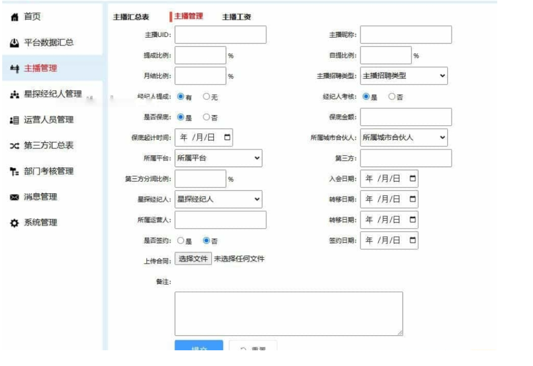Image resolution: width=533 pixels, height=366 pixels.
Task: Click the 第三方汇总表 shuffle icon
Action: 15,146
